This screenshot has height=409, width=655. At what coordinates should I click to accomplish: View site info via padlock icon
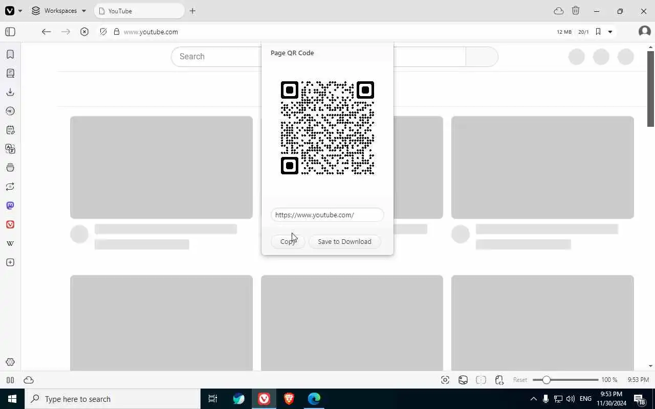[116, 32]
